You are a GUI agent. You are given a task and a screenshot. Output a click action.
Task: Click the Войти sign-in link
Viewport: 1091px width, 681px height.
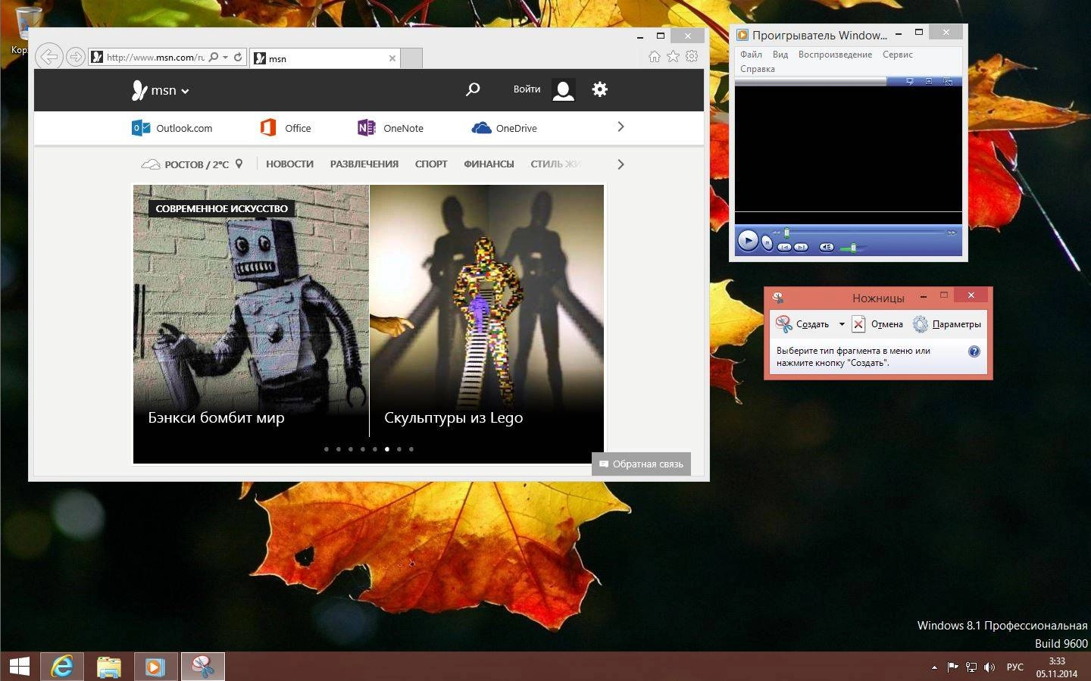527,89
